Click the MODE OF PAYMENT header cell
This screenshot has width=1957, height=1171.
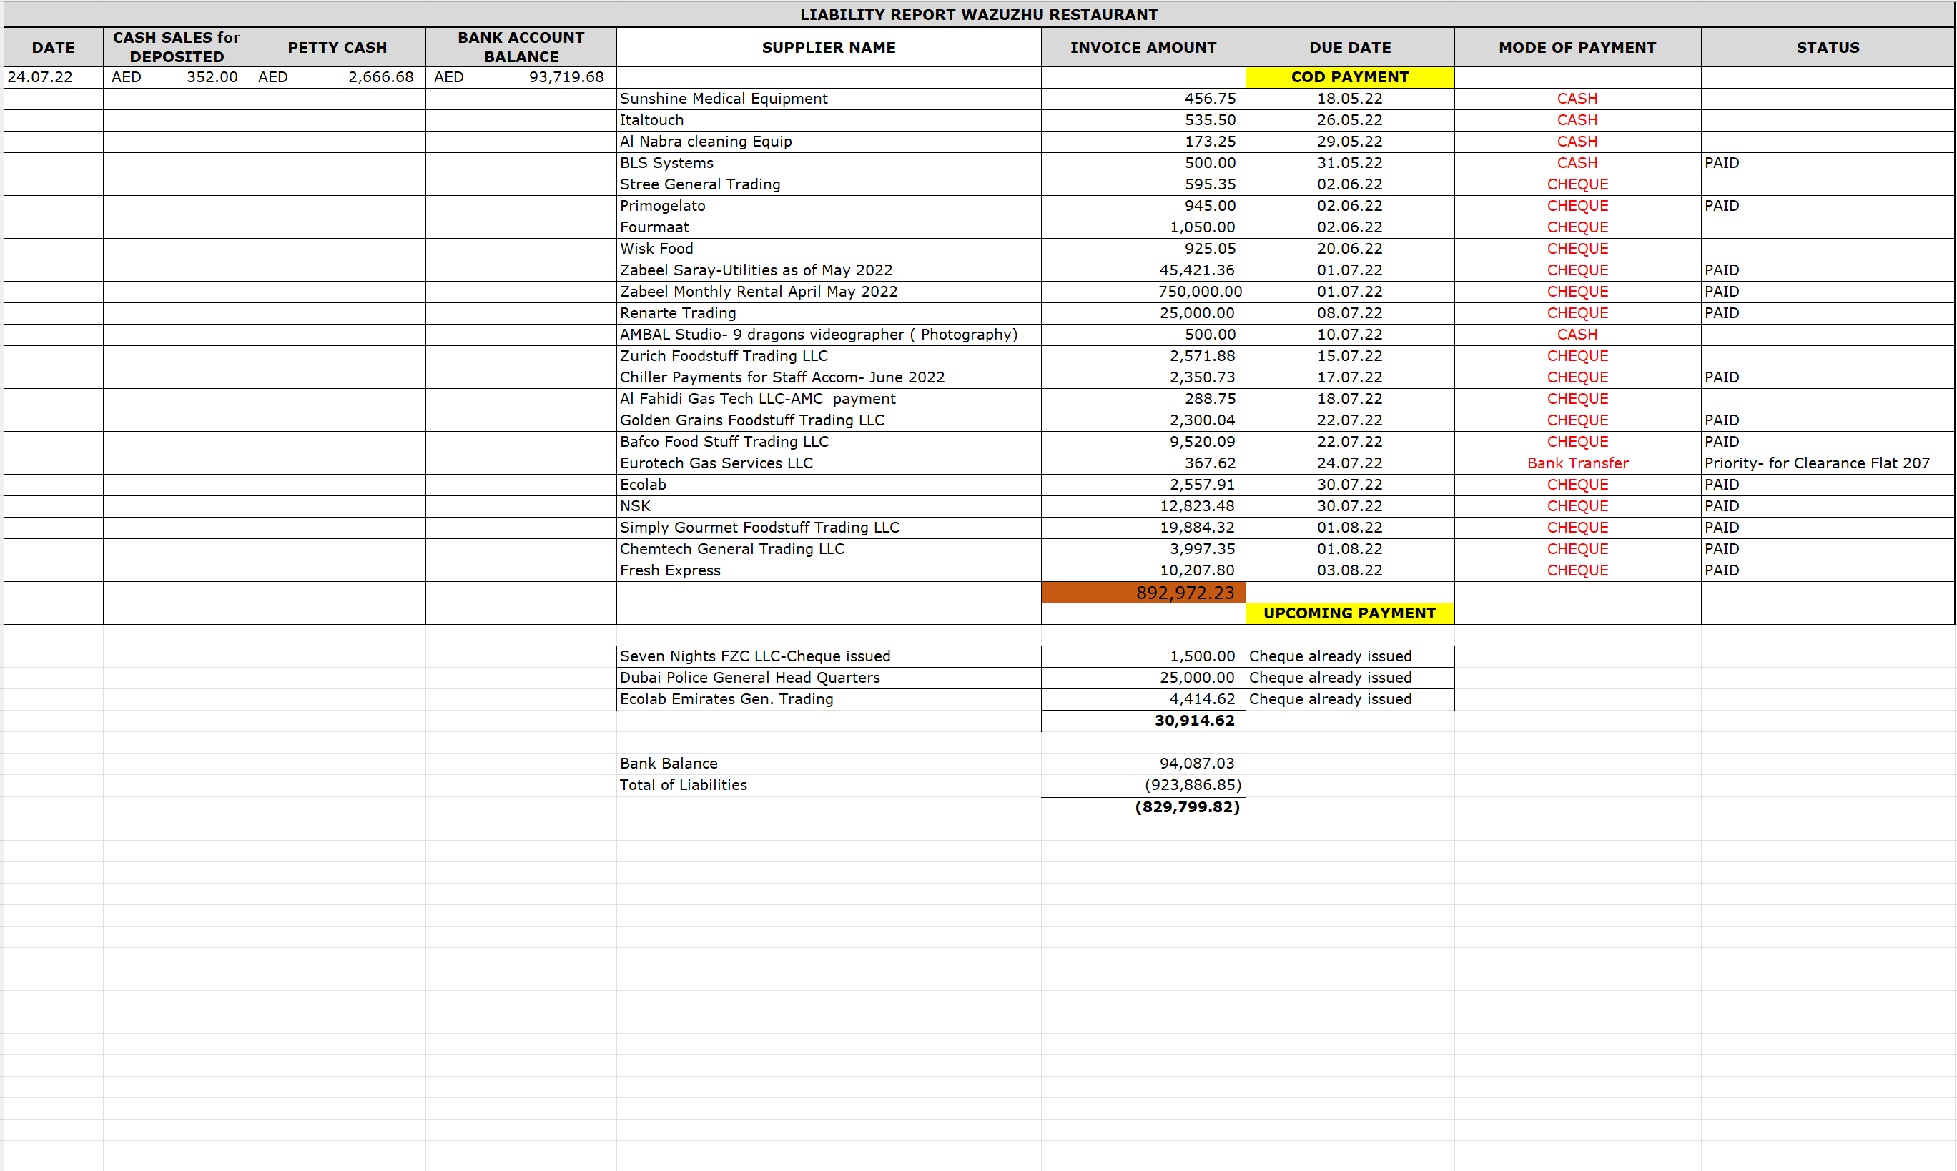[1577, 47]
